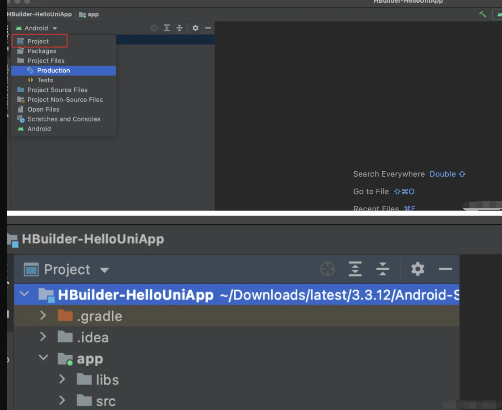Hide lower panel with large minus icon

tap(445, 269)
